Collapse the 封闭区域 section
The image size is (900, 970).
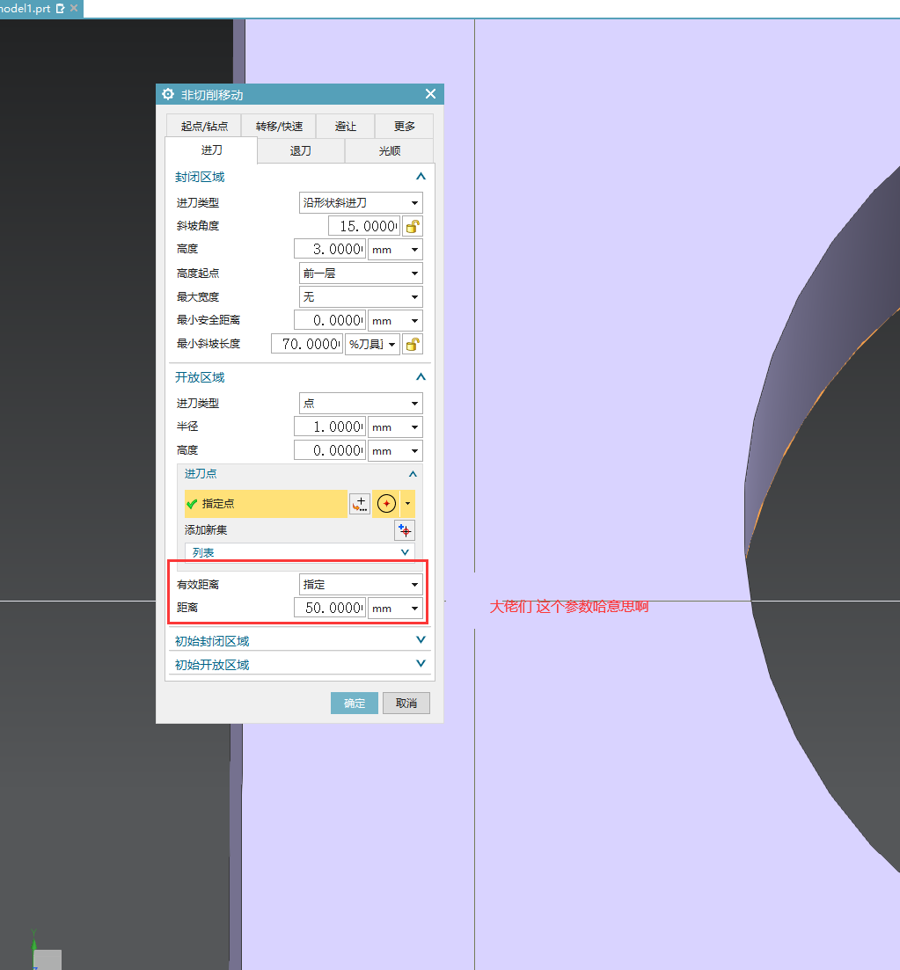pyautogui.click(x=421, y=176)
